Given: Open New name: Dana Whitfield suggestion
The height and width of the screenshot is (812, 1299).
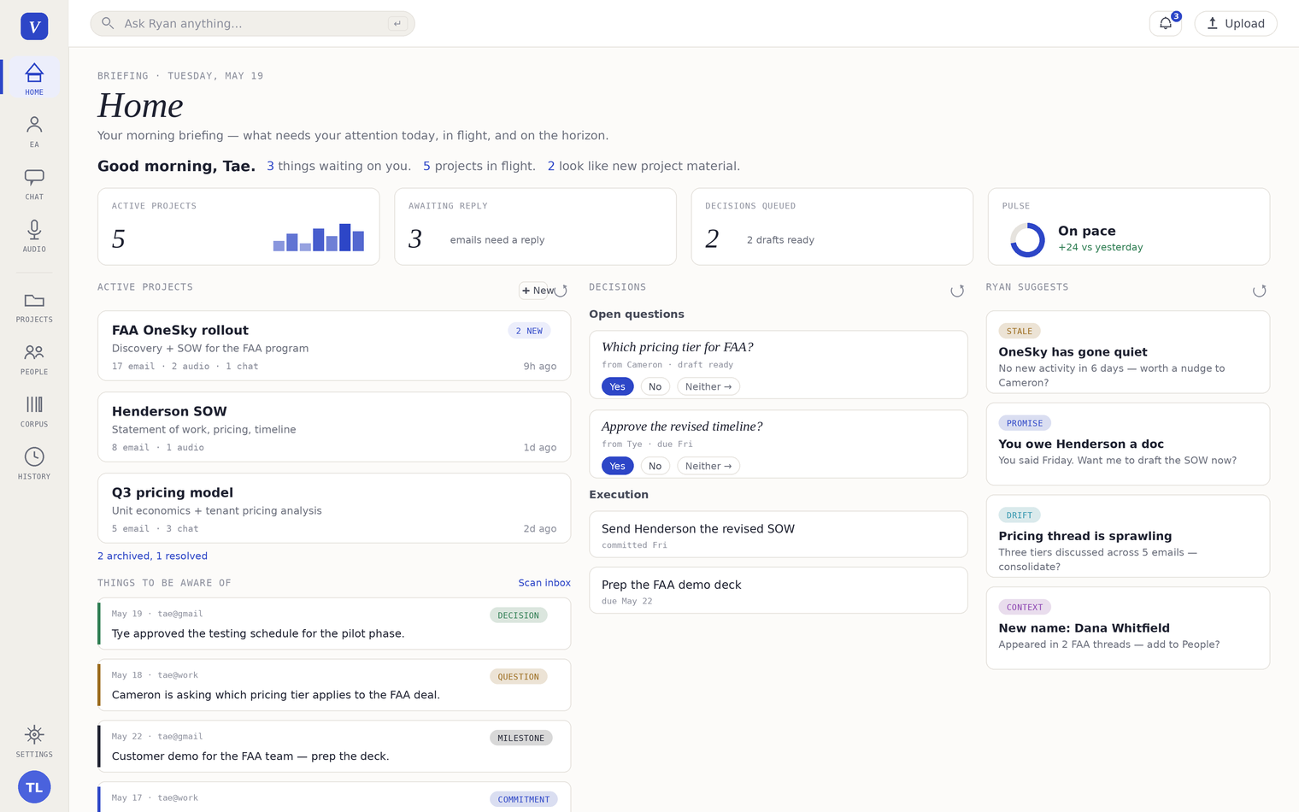Looking at the screenshot, I should (1128, 628).
